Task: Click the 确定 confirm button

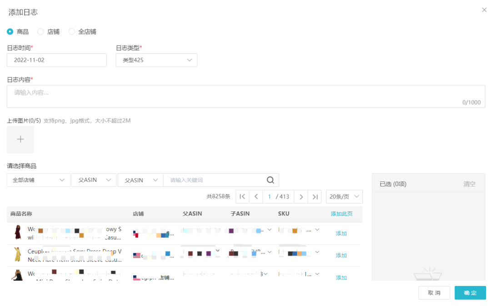Action: (x=470, y=293)
